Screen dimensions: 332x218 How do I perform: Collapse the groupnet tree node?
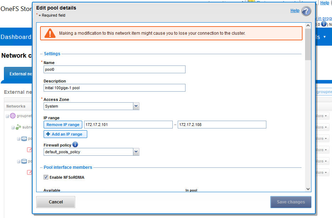[7, 116]
